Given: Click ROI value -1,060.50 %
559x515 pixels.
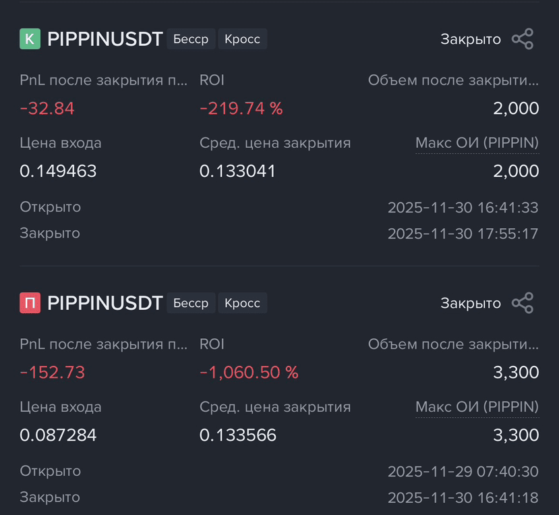Looking at the screenshot, I should [249, 373].
